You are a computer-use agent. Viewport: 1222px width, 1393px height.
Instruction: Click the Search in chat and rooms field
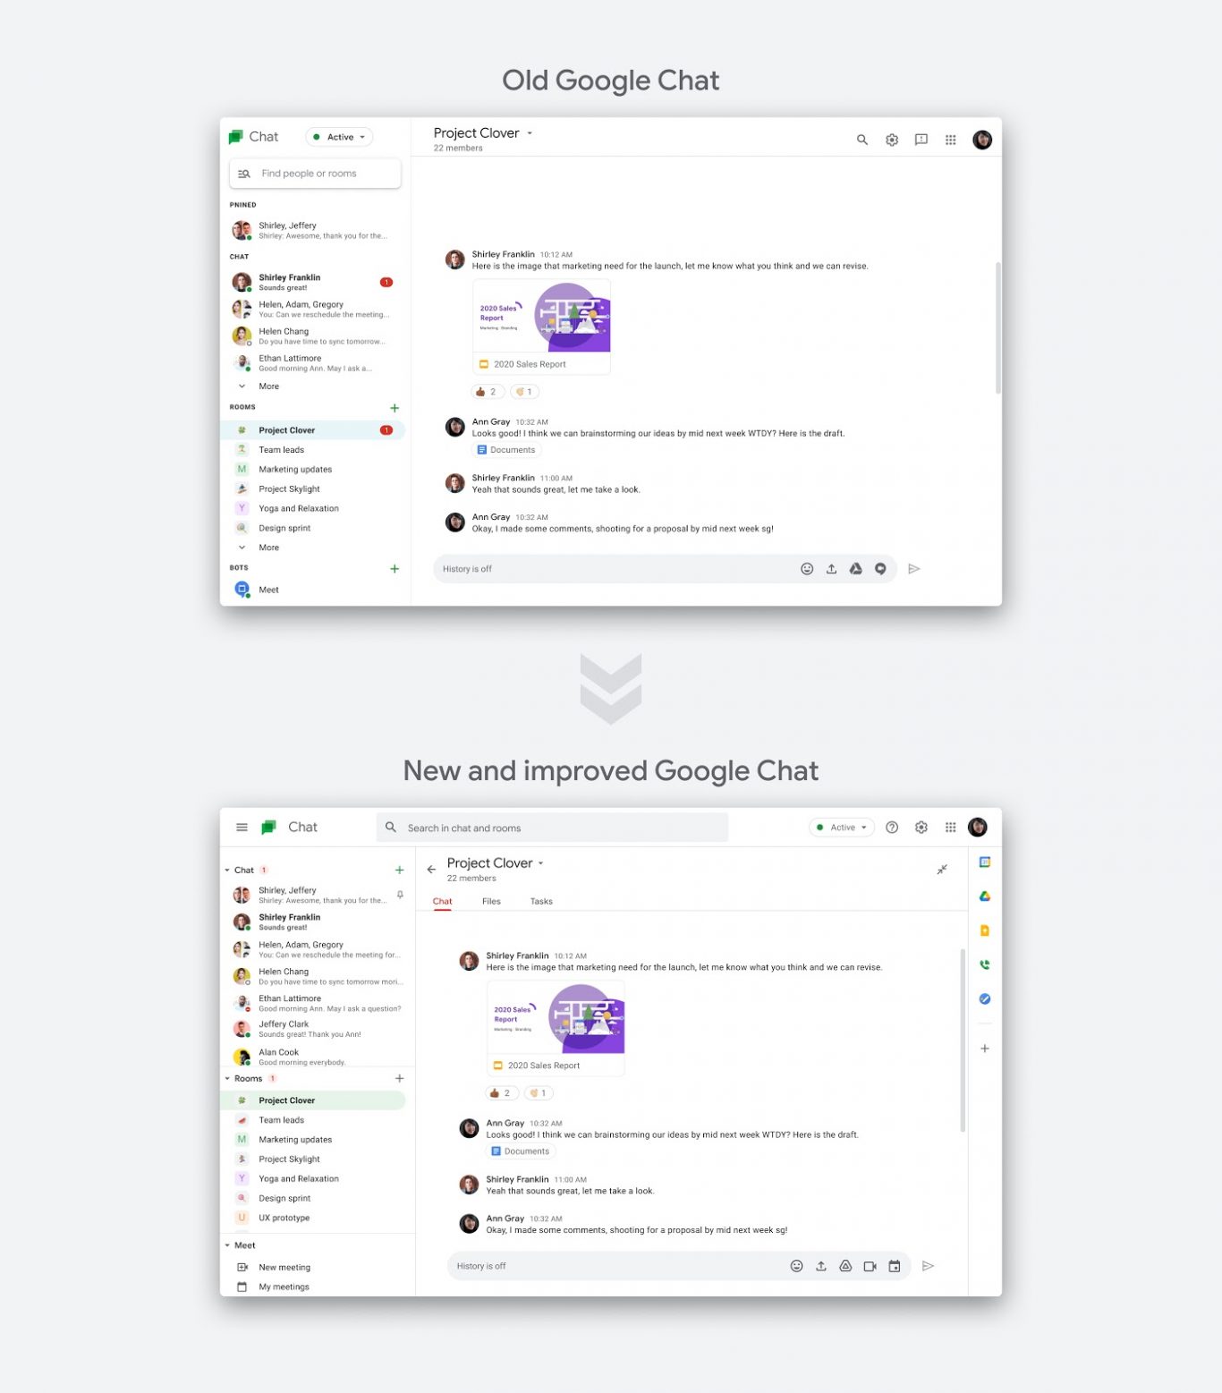point(552,828)
